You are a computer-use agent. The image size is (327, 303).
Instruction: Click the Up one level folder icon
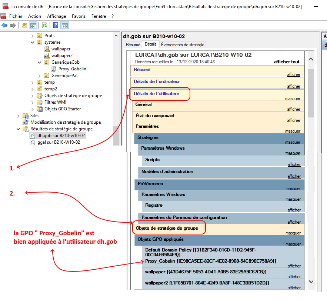(x=24, y=25)
